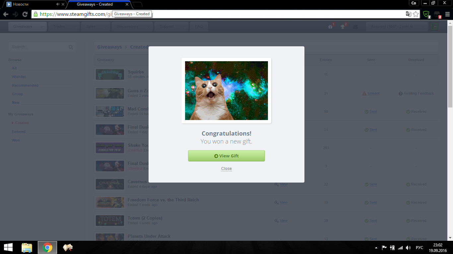Click the Unsent link for Guns n Zombies
Viewport: 453px width, 254px height.
374,94
